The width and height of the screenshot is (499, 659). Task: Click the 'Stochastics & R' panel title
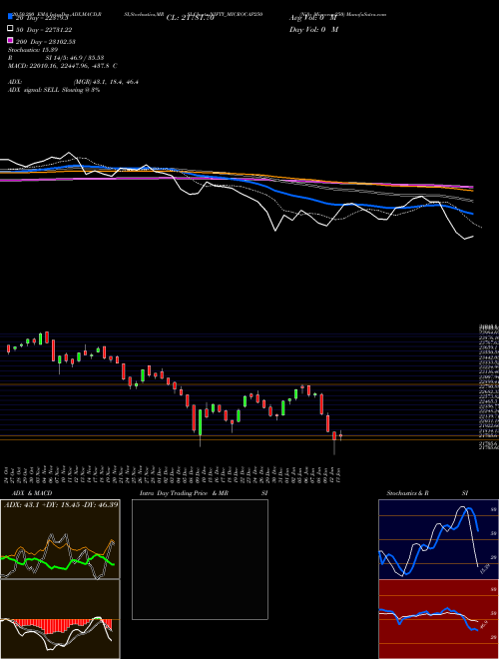[x=407, y=493]
